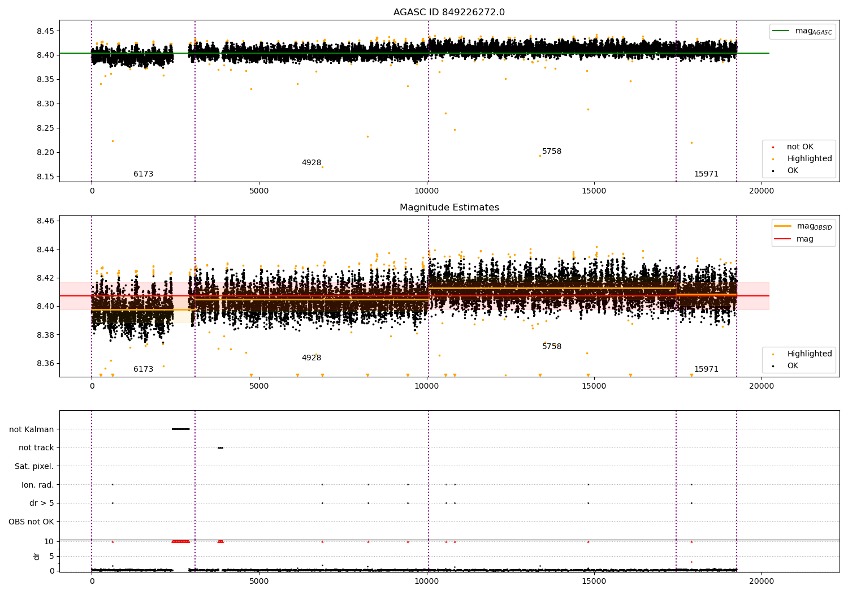
Task: Click the green line sample in the mag AGASC legend
Action: pyautogui.click(x=781, y=31)
